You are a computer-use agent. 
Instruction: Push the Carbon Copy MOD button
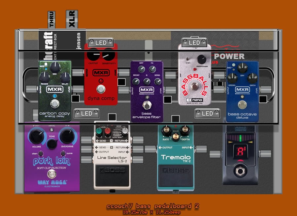46,64
